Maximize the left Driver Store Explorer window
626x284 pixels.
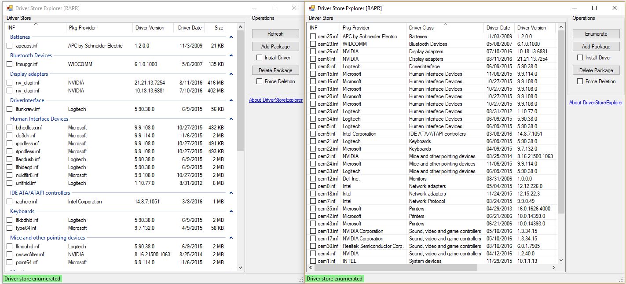click(274, 8)
